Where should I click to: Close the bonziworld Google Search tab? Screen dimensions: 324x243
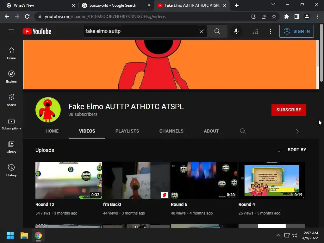[x=149, y=6]
